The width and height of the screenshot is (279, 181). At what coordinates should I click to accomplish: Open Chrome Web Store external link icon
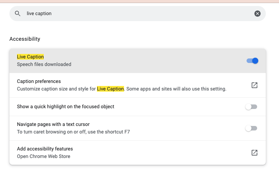pyautogui.click(x=254, y=153)
